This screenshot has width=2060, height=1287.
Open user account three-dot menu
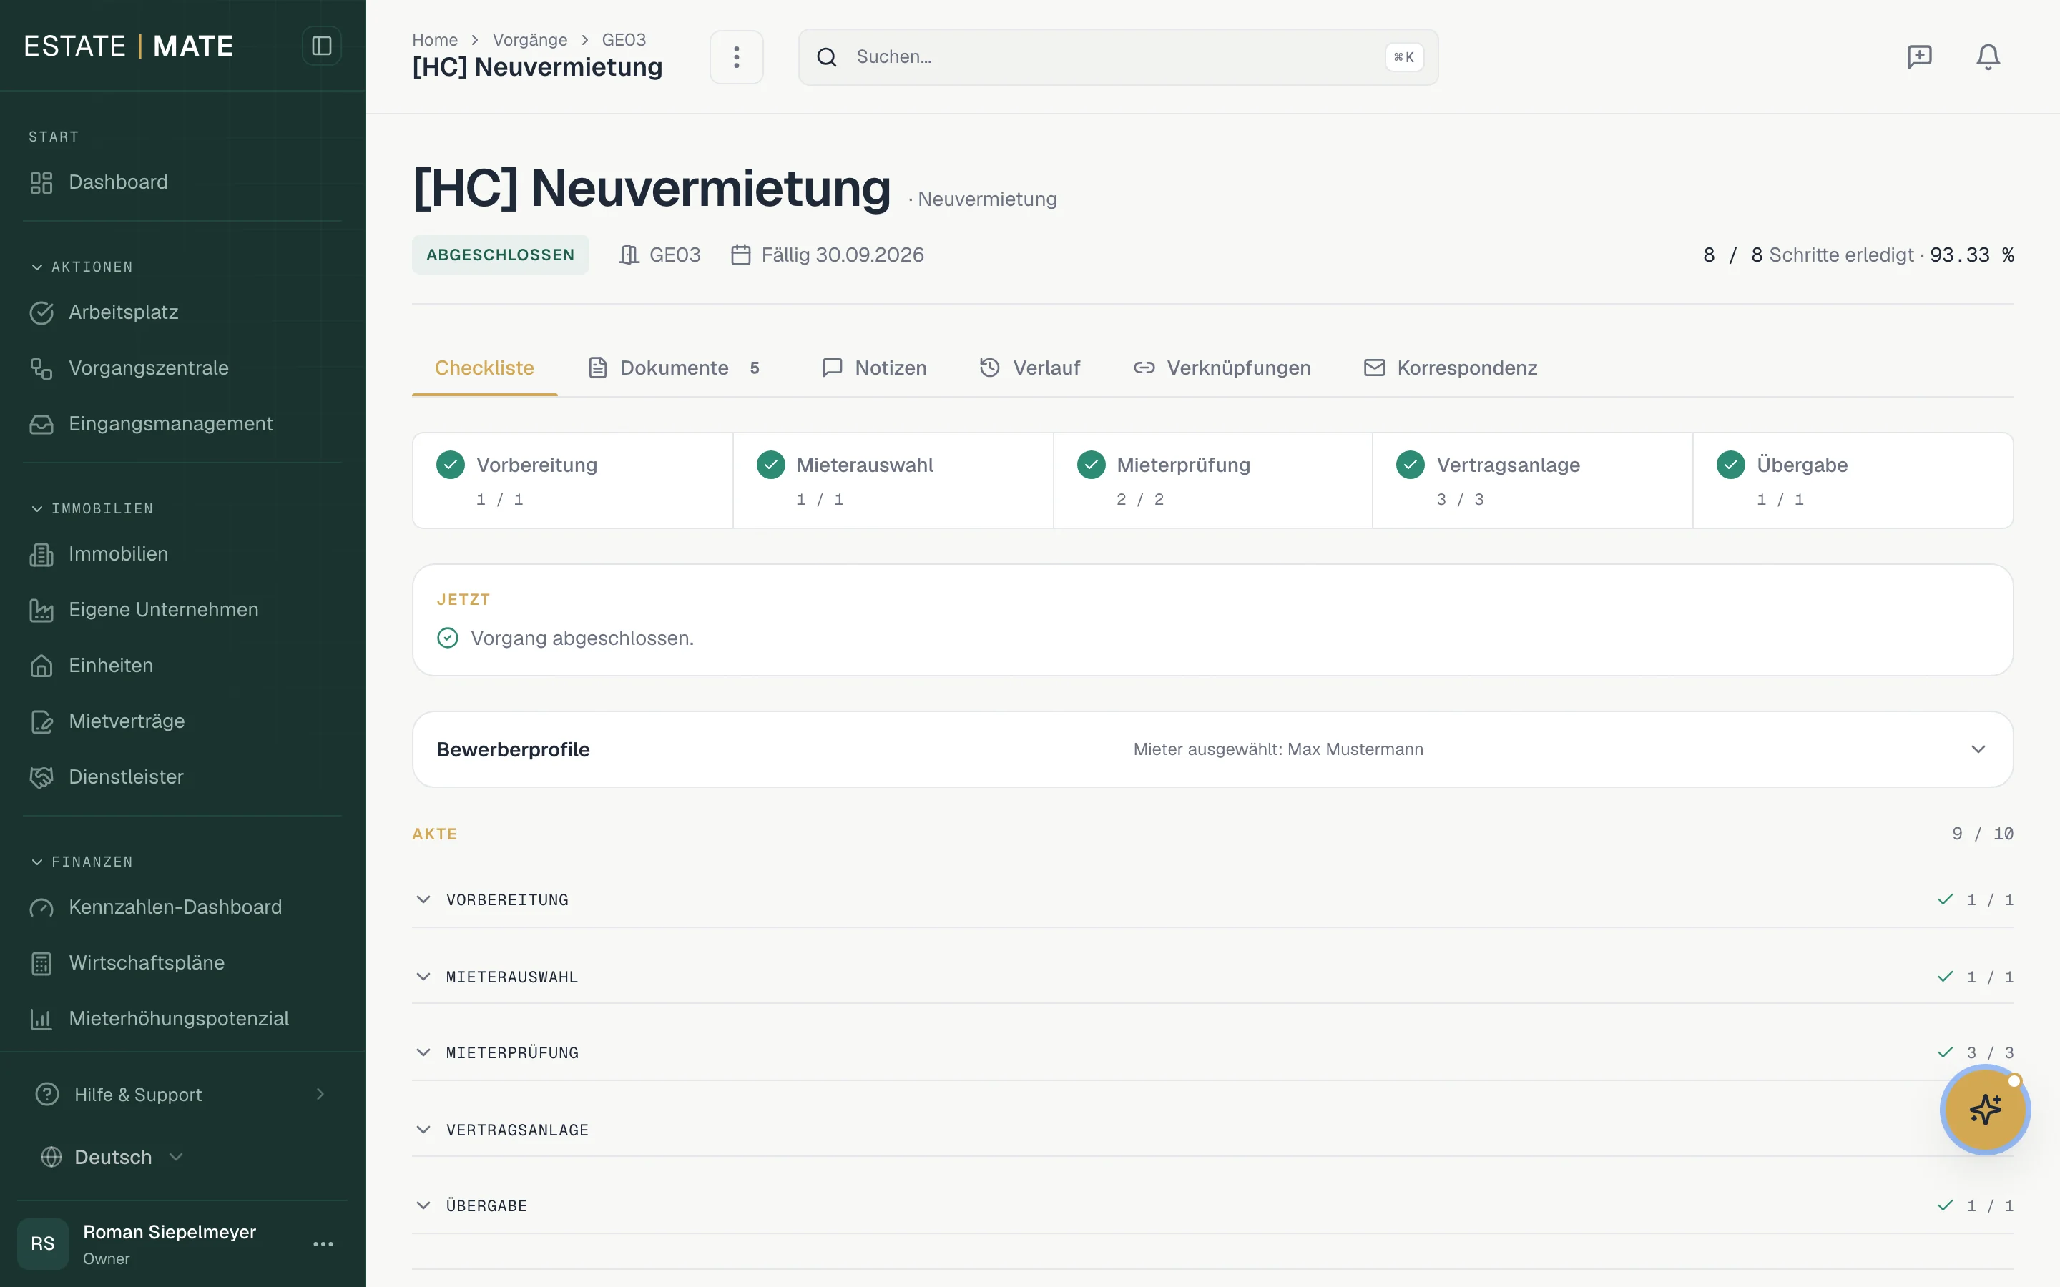click(323, 1244)
